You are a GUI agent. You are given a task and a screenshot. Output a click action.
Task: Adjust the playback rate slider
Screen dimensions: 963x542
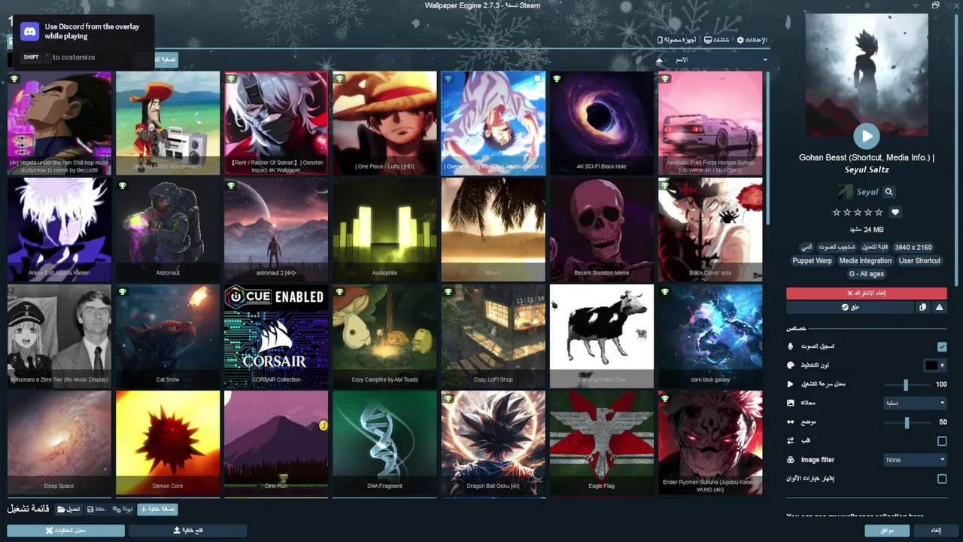click(906, 384)
